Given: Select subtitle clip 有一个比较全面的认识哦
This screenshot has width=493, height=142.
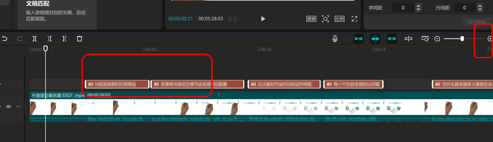Looking at the screenshot, I should click(353, 84).
